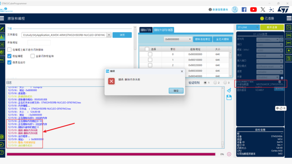This screenshot has width=292, height=164.
Task: Open the right hamburger menu
Action: 289,18
